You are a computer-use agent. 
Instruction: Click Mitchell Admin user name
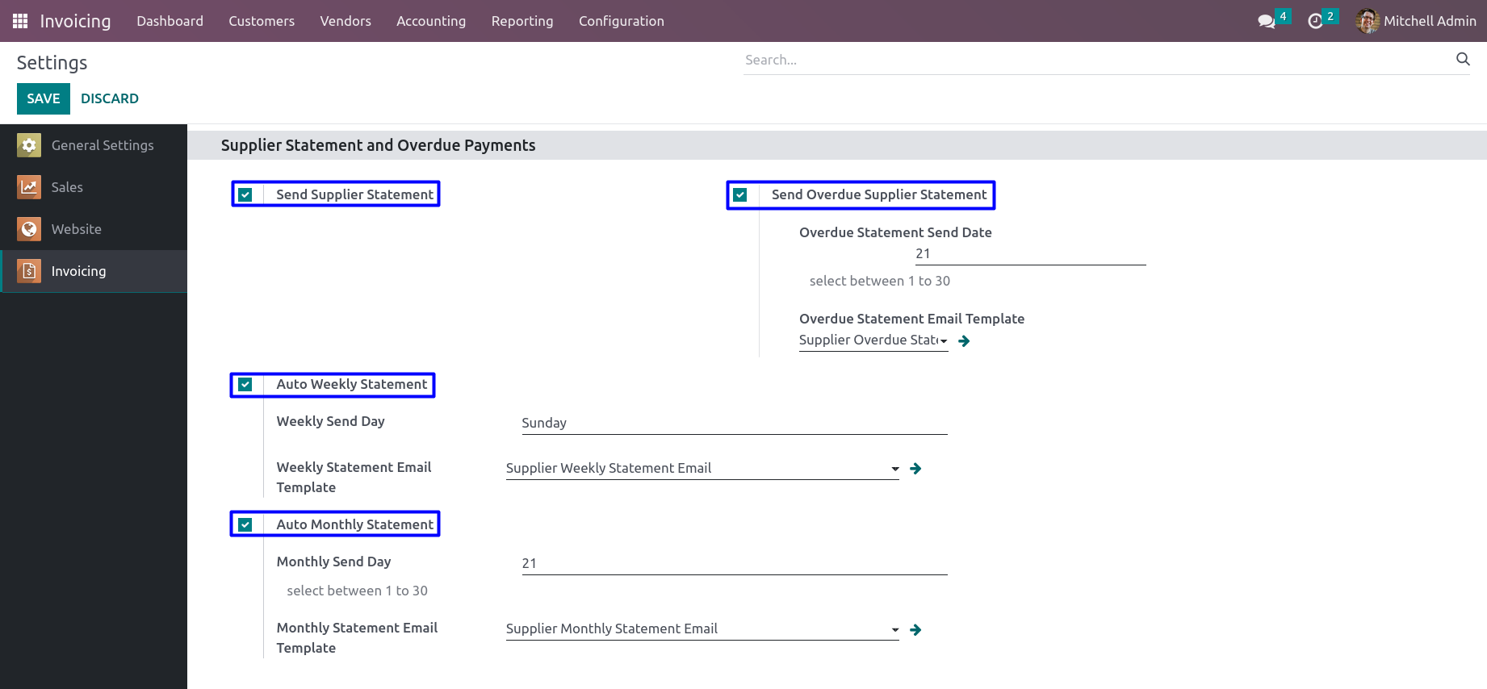point(1430,21)
